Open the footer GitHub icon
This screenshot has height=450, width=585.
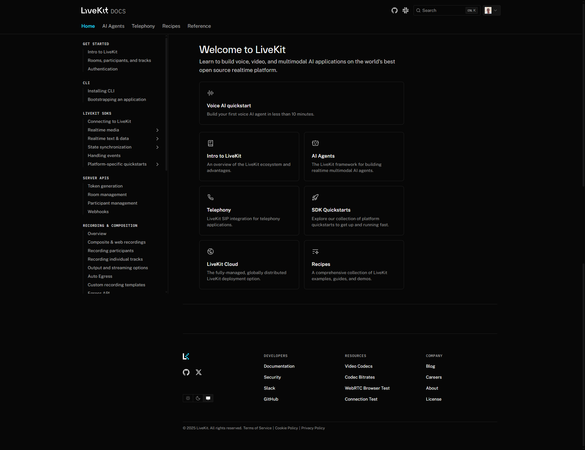(186, 372)
